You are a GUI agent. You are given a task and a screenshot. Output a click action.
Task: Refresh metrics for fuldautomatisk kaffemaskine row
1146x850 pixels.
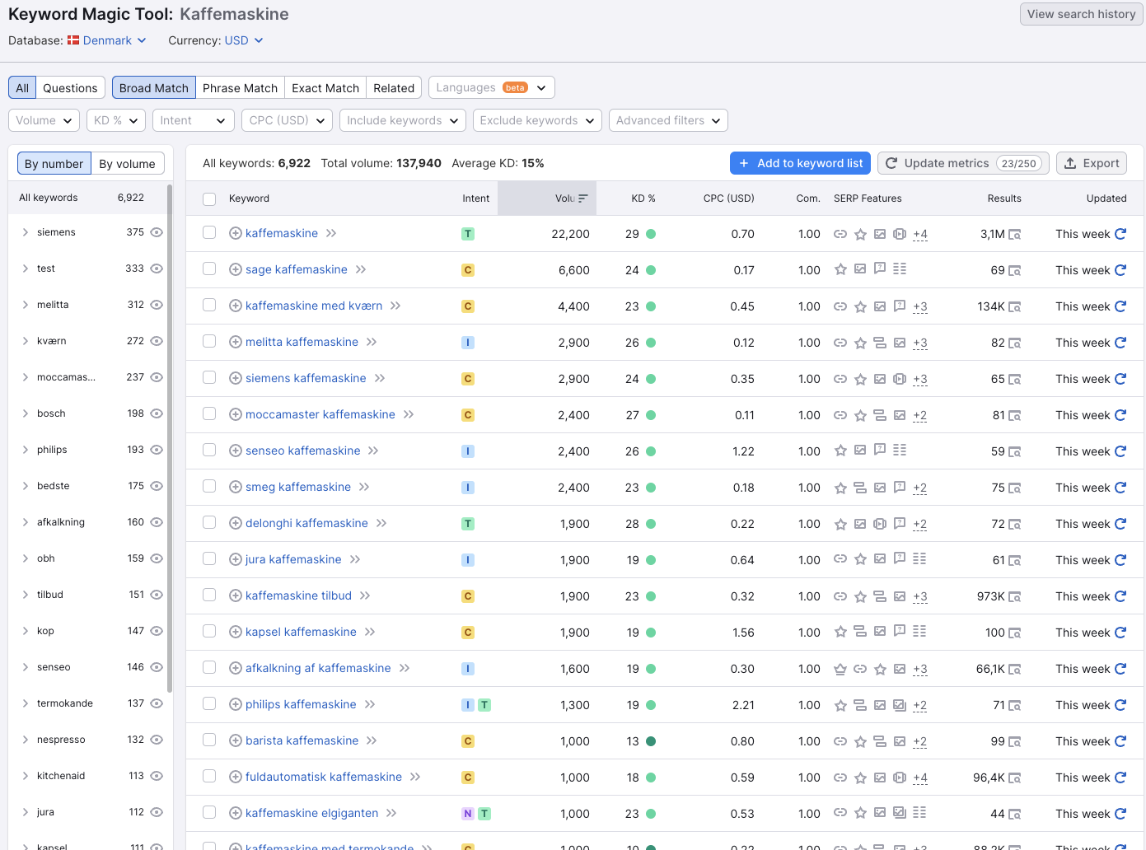(1120, 778)
